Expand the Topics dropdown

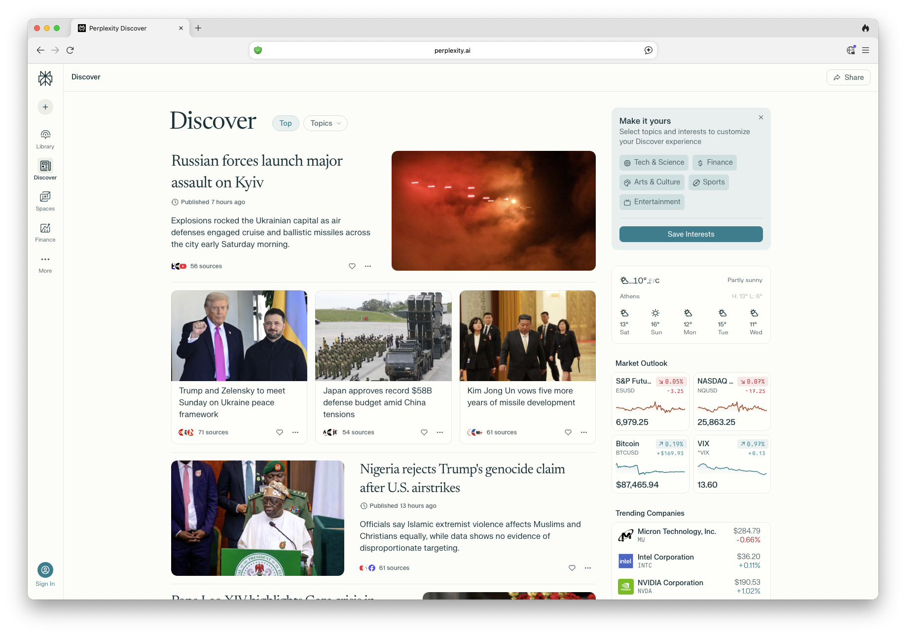click(x=326, y=123)
